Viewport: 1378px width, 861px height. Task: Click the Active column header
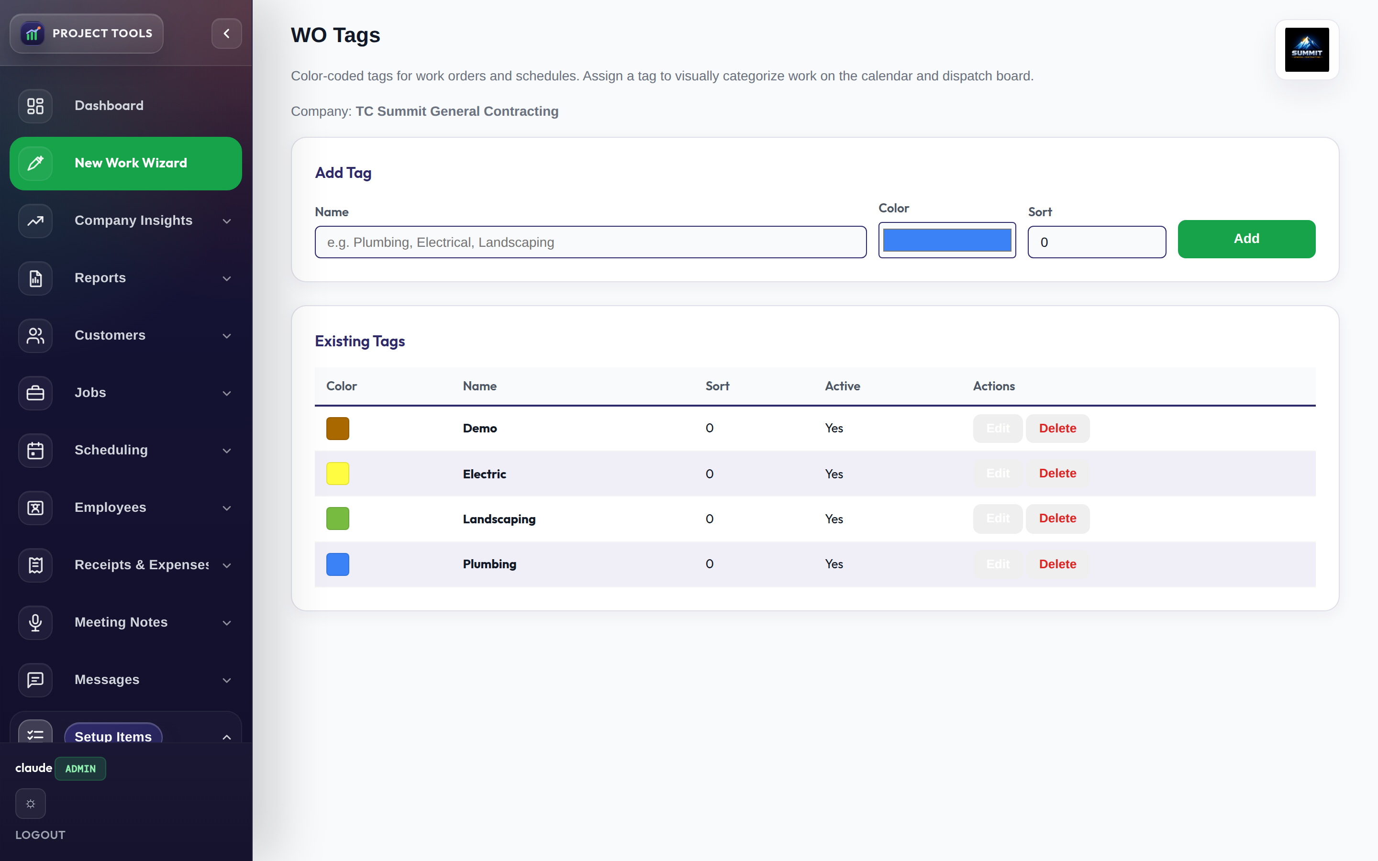click(843, 386)
